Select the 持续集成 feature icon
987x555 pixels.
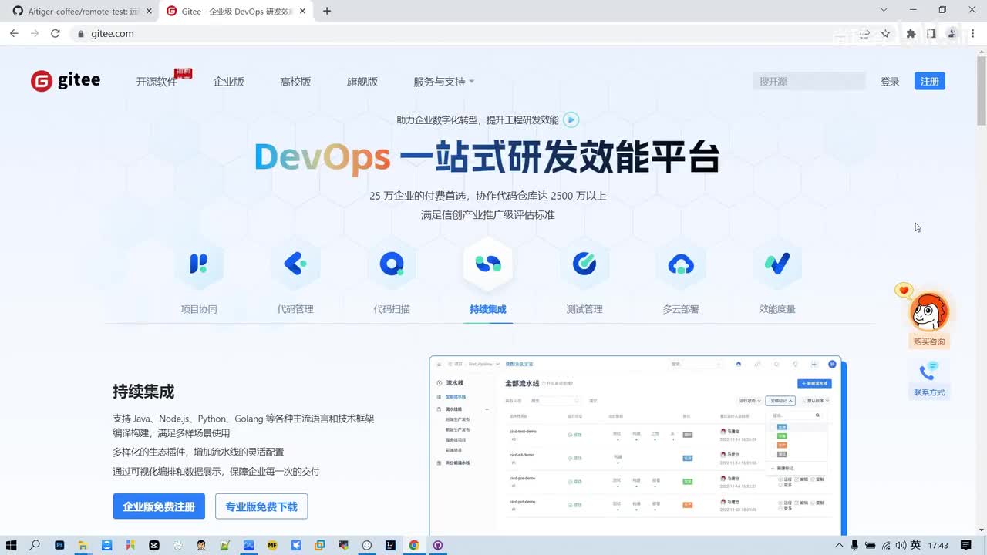(x=488, y=264)
